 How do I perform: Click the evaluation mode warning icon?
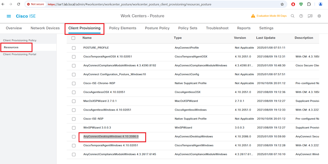[253, 16]
